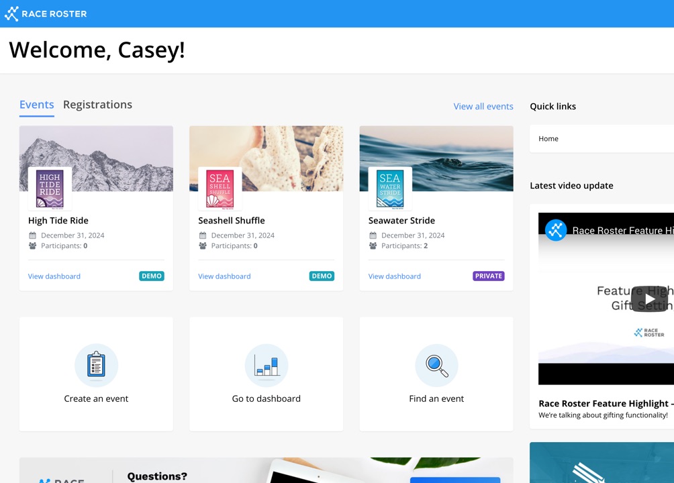Select the Events tab

point(36,105)
